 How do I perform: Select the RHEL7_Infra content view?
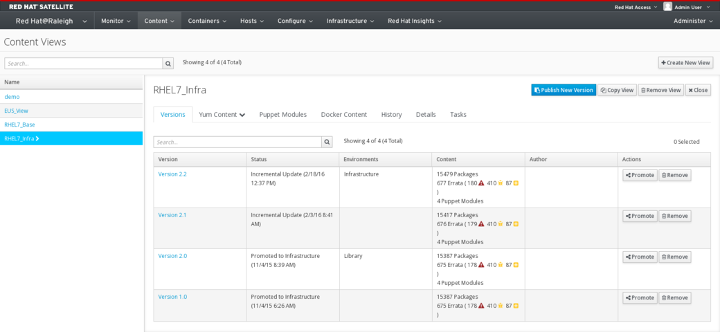[x=71, y=138]
